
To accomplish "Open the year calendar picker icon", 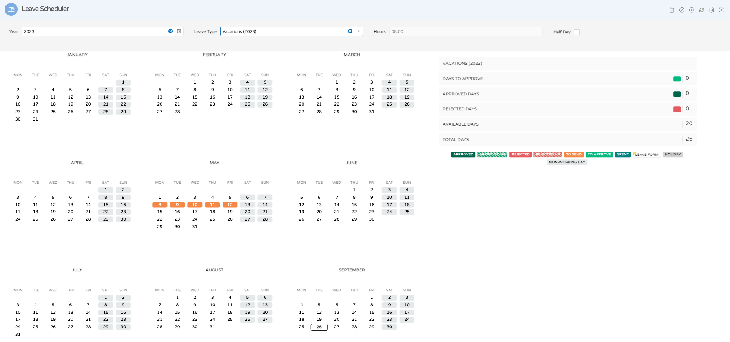I will click(179, 31).
